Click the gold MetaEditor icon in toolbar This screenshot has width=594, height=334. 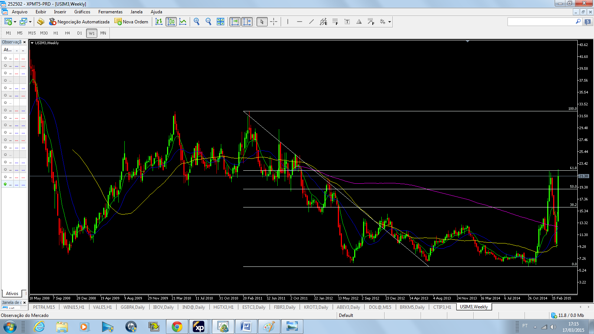pyautogui.click(x=41, y=22)
